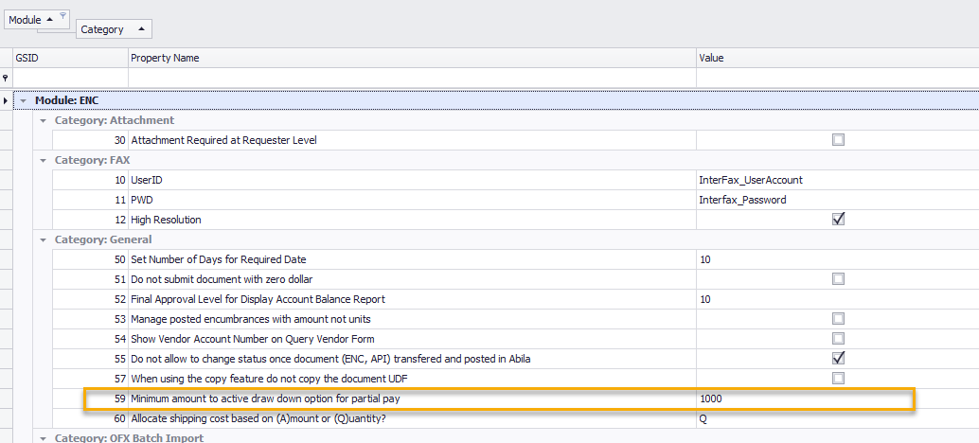This screenshot has width=979, height=443.
Task: Collapse the Category: General group
Action: point(43,239)
